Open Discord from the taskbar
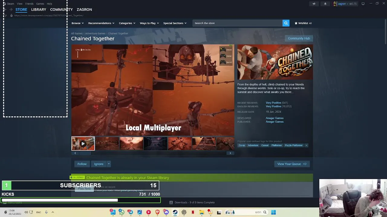The height and width of the screenshot is (217, 387). point(166,212)
